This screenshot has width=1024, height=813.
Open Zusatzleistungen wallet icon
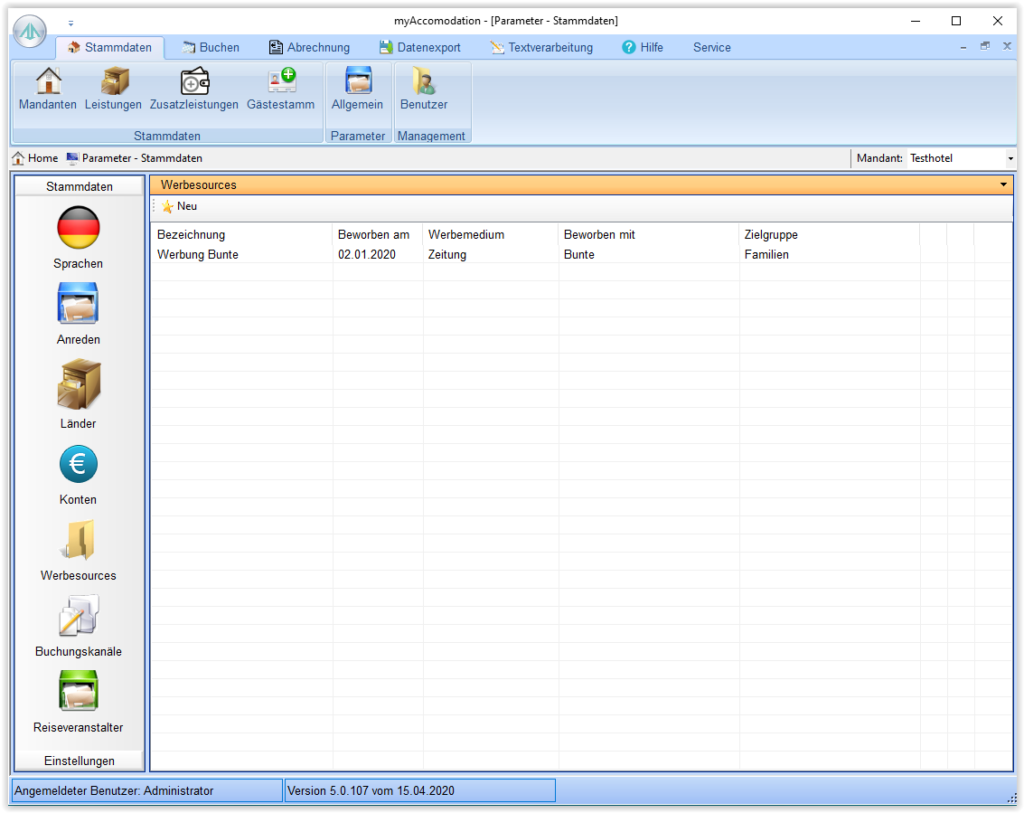(x=194, y=81)
